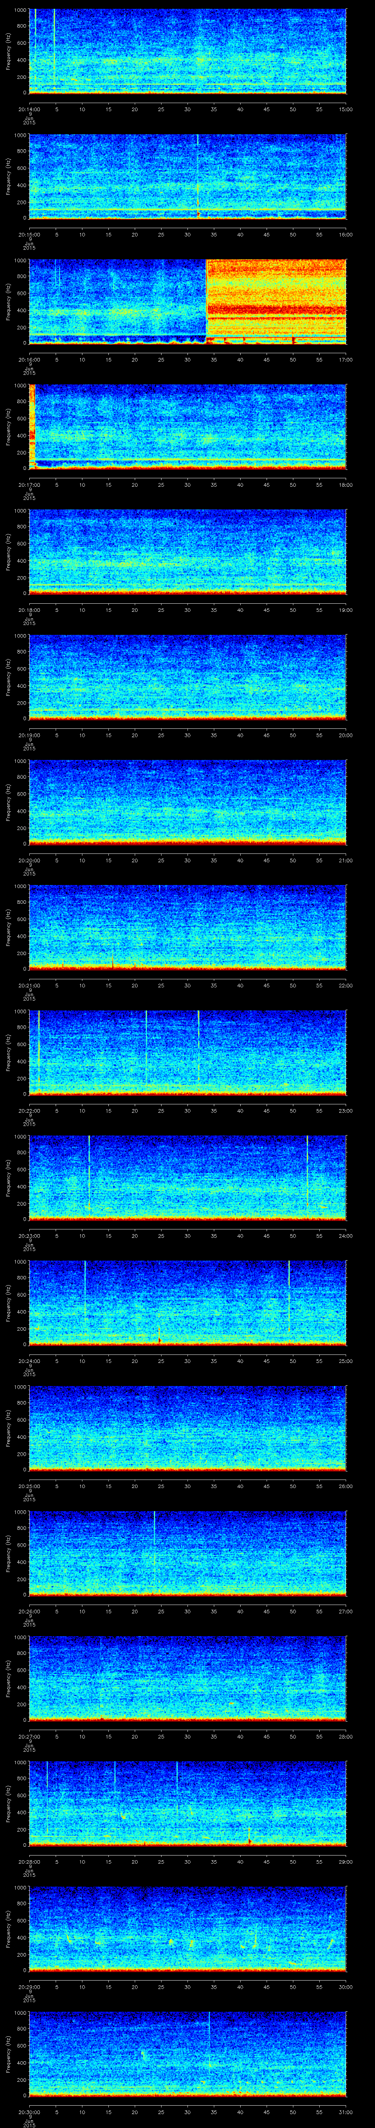Click the spectrogram panel starting at 20:15:00
Image resolution: width=375 pixels, height=2128 pixels.
pos(188,176)
